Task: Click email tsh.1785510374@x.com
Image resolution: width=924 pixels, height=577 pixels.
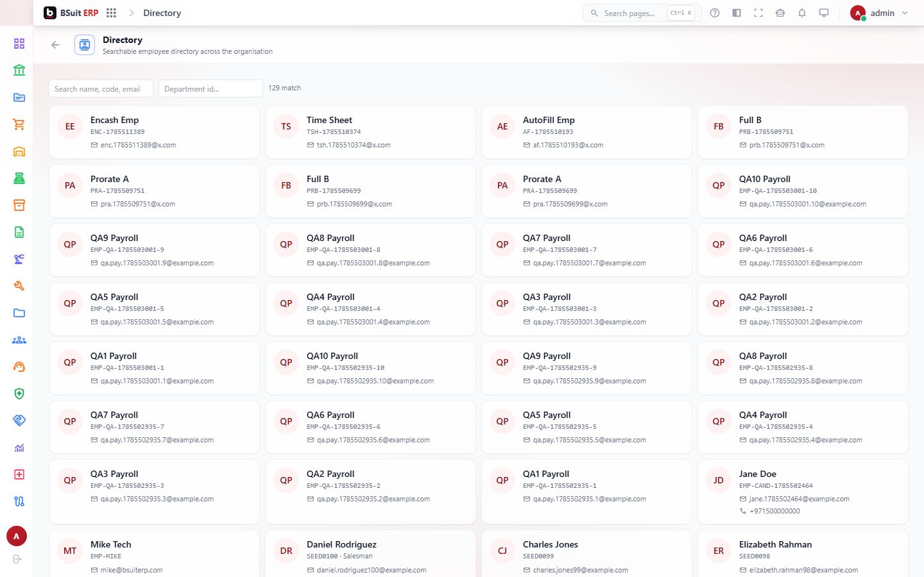Action: [x=354, y=145]
